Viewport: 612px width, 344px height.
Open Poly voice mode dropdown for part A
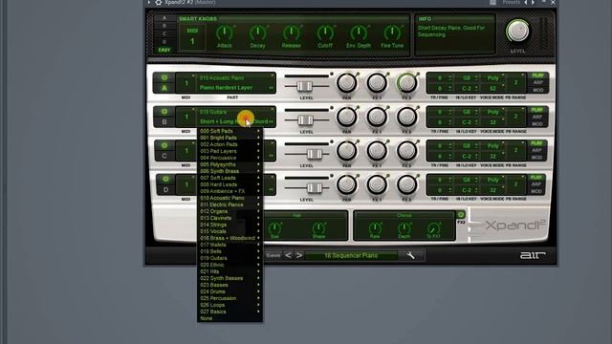[493, 78]
